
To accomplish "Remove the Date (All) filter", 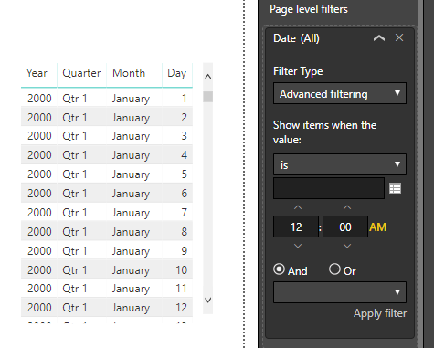I will [x=399, y=37].
